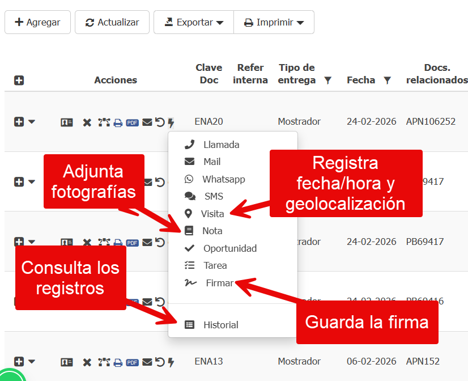This screenshot has width=468, height=381.
Task: Expand all rows with the header plus icon
Action: (x=19, y=81)
